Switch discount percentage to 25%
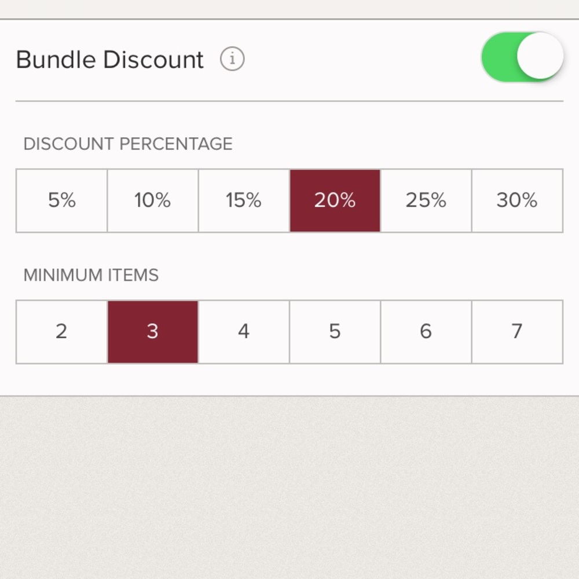This screenshot has height=579, width=579. tap(426, 200)
